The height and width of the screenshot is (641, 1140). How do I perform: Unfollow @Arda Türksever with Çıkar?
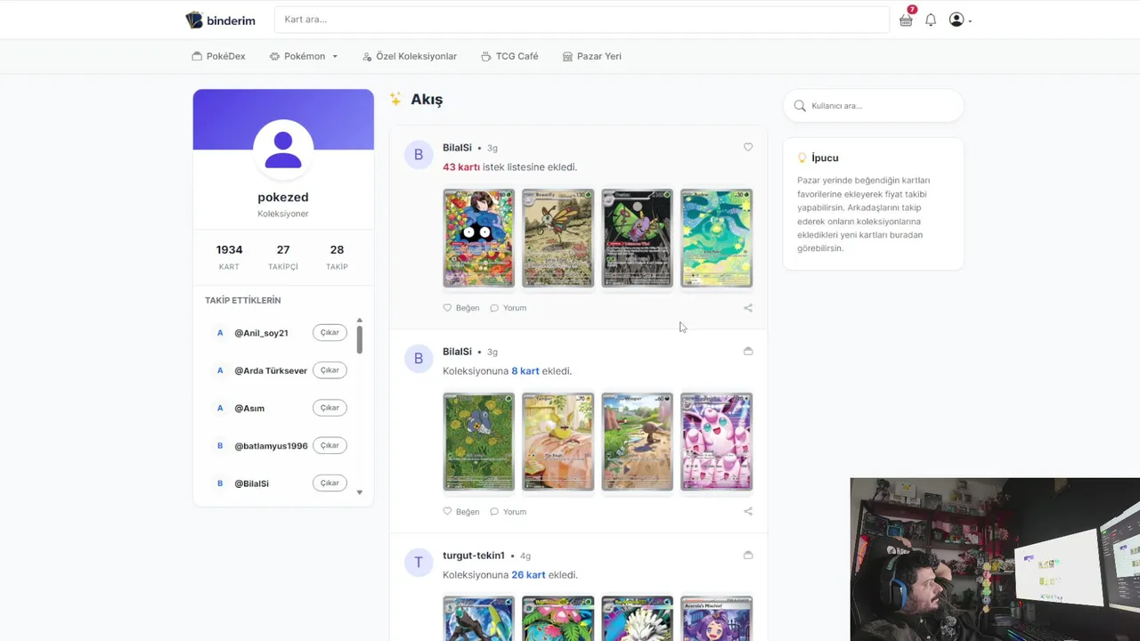(x=330, y=369)
